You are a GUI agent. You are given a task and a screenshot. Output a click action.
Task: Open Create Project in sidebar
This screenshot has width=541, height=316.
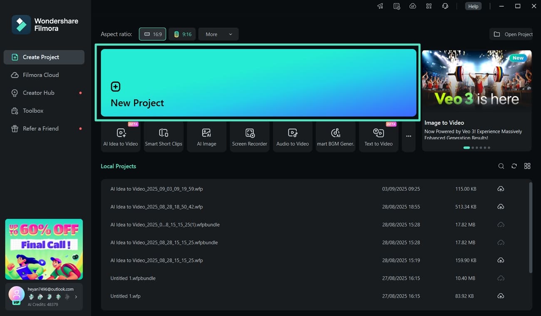[x=44, y=57]
